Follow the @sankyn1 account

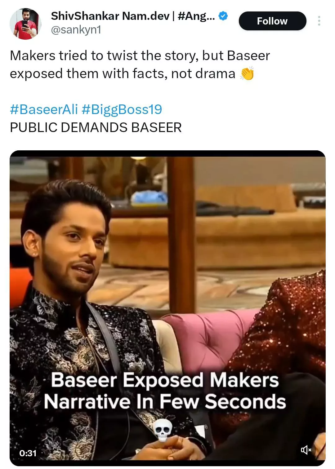(272, 21)
